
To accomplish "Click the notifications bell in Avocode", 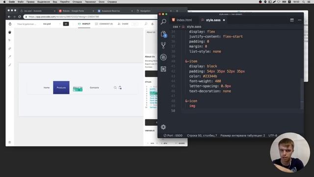I will 153,24.
